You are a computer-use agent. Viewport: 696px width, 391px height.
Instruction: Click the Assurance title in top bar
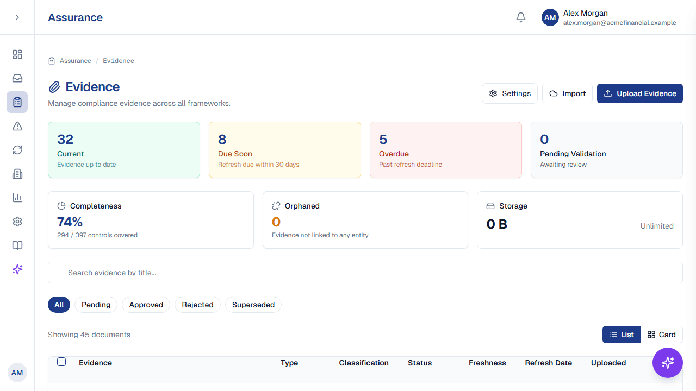click(x=76, y=17)
